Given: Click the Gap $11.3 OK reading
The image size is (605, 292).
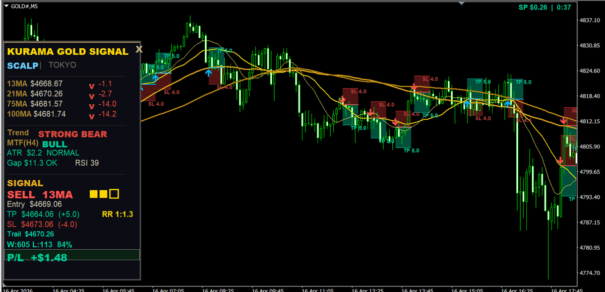Looking at the screenshot, I should (32, 163).
